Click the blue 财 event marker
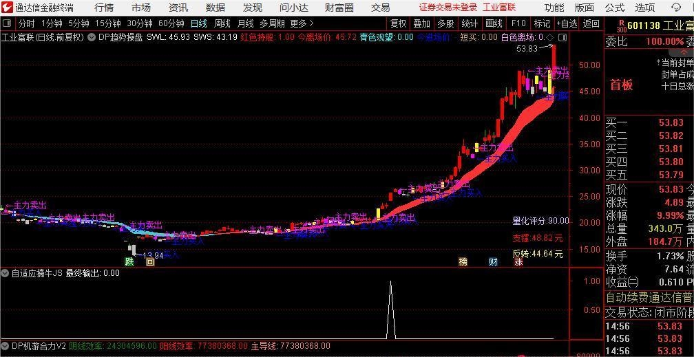Screen dimensions: 694x357 point(493,261)
